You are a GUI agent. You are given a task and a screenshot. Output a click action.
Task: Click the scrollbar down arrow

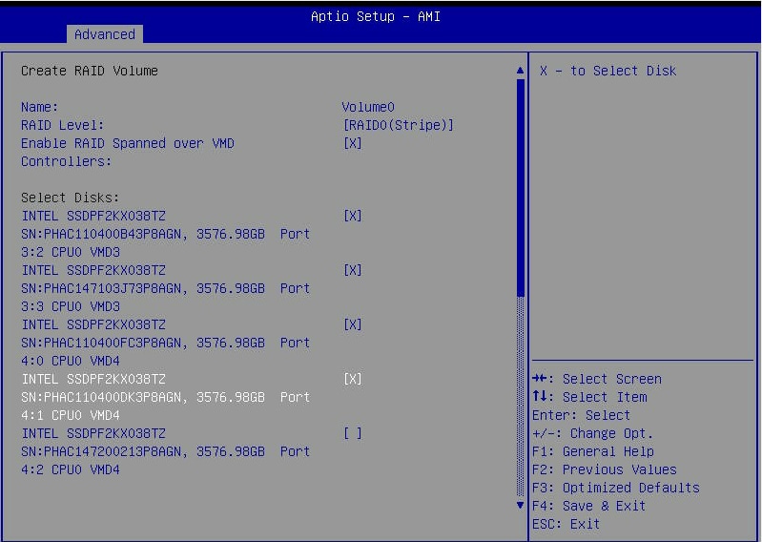tap(520, 505)
